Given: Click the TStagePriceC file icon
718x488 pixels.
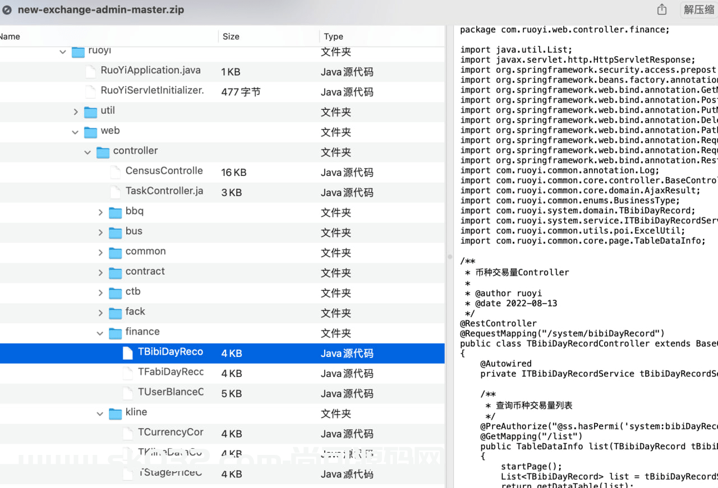Looking at the screenshot, I should (127, 474).
